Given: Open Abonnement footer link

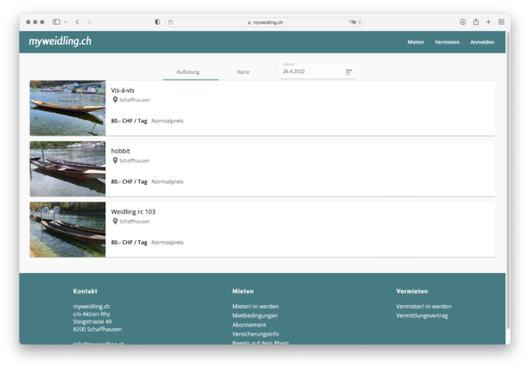Looking at the screenshot, I should pyautogui.click(x=249, y=325).
